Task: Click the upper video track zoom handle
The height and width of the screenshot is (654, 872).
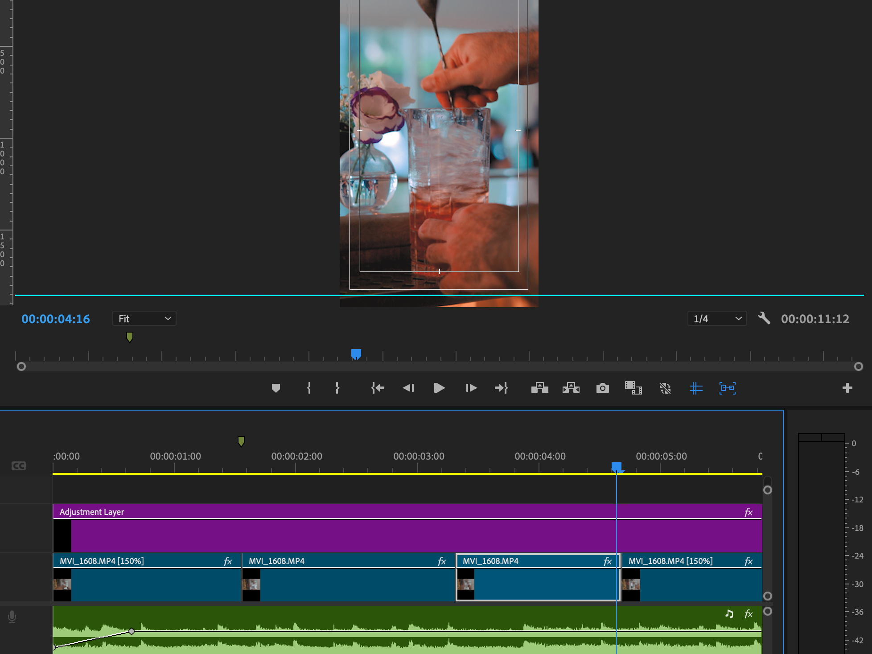Action: coord(768,490)
